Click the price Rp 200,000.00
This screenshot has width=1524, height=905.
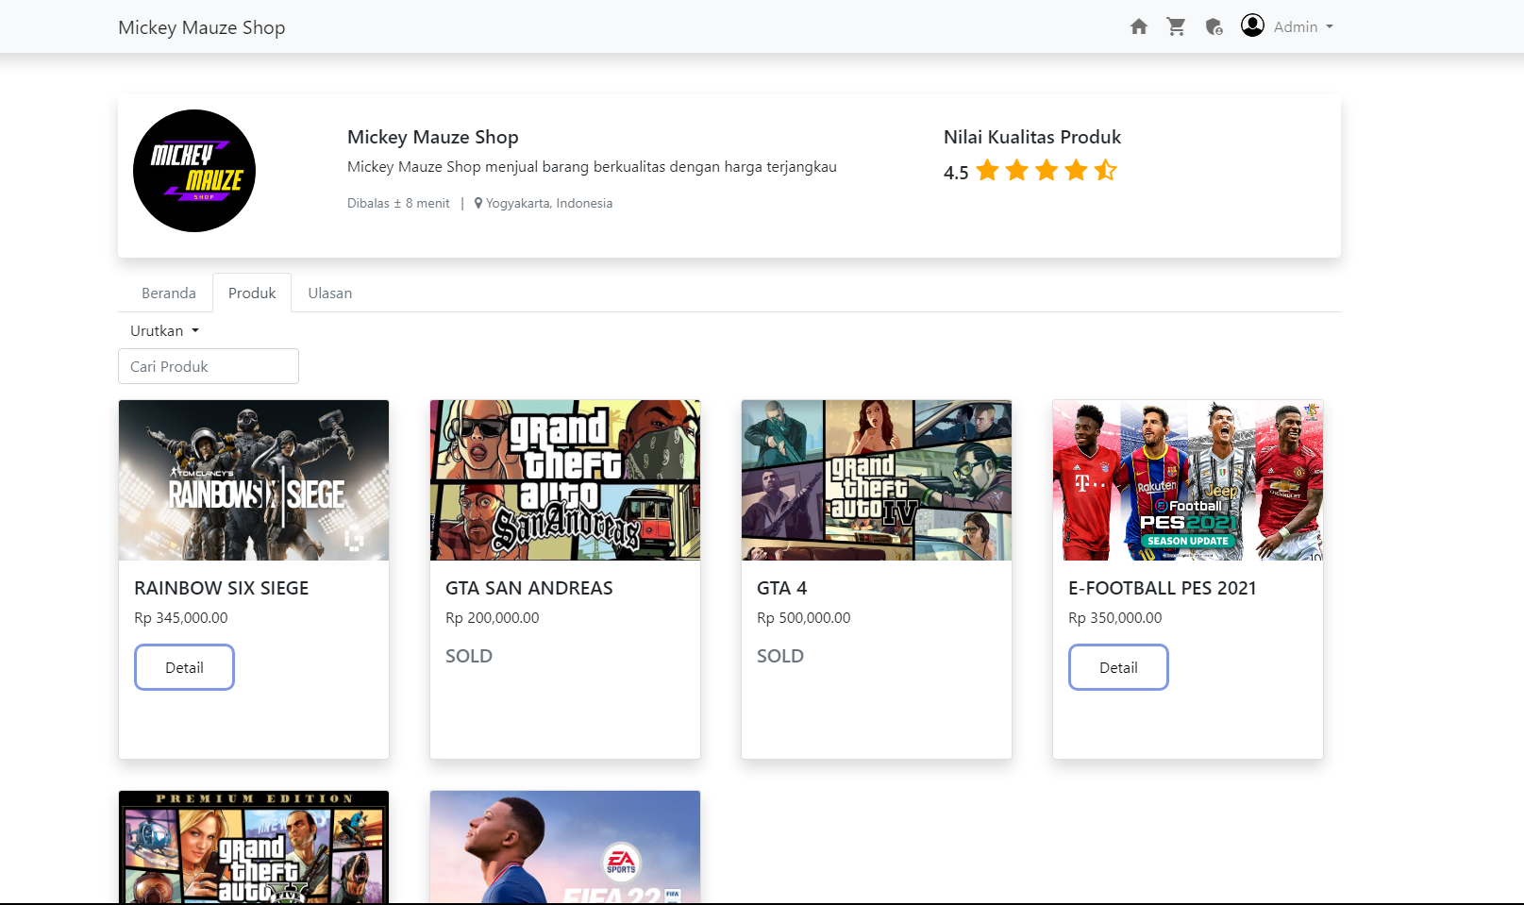493,618
